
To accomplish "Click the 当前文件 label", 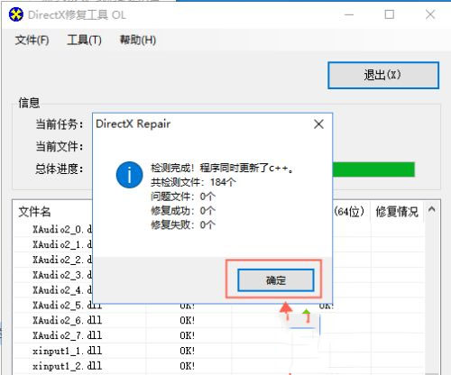I will [x=60, y=146].
